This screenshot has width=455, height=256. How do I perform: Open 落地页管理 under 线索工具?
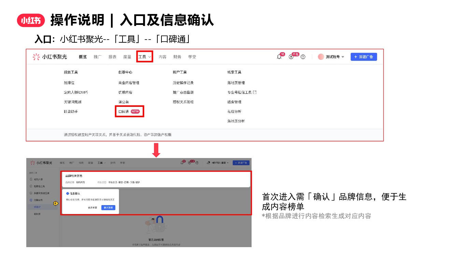[x=236, y=83]
